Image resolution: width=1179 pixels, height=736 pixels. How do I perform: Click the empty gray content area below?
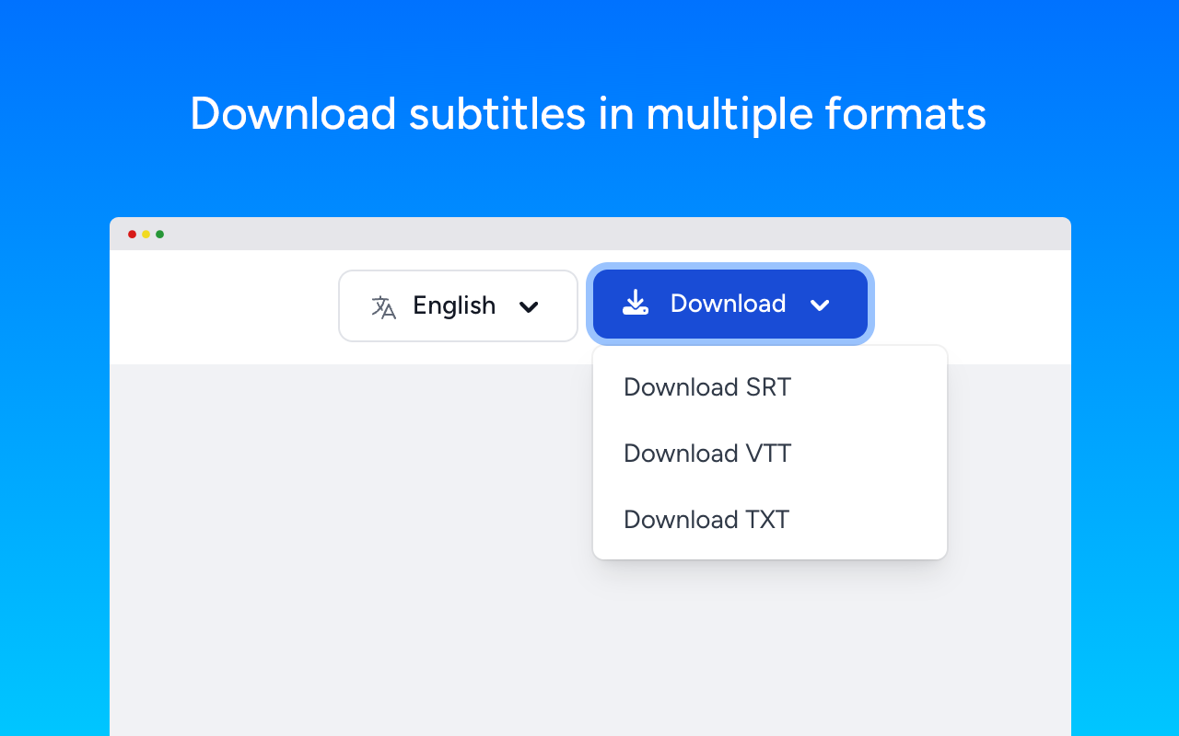[x=350, y=552]
